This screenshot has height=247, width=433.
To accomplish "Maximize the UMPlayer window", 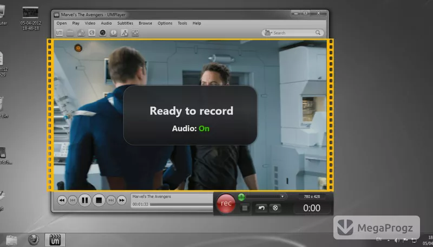I will coord(305,13).
